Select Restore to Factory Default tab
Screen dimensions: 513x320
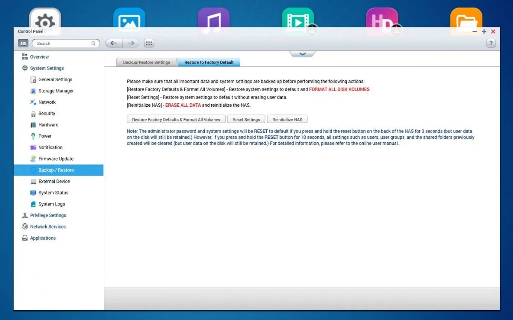pyautogui.click(x=209, y=62)
